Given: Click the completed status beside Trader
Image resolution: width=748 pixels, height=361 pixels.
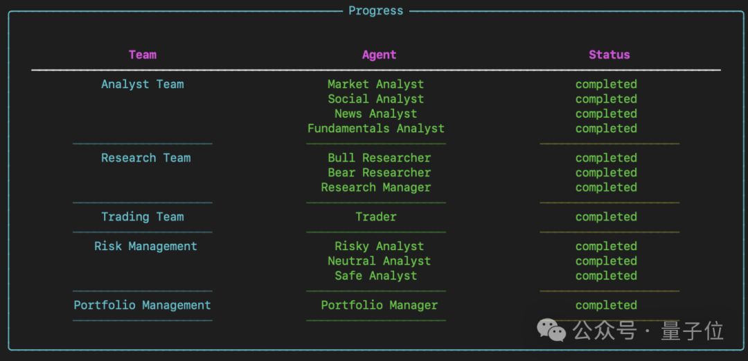Looking at the screenshot, I should [606, 217].
